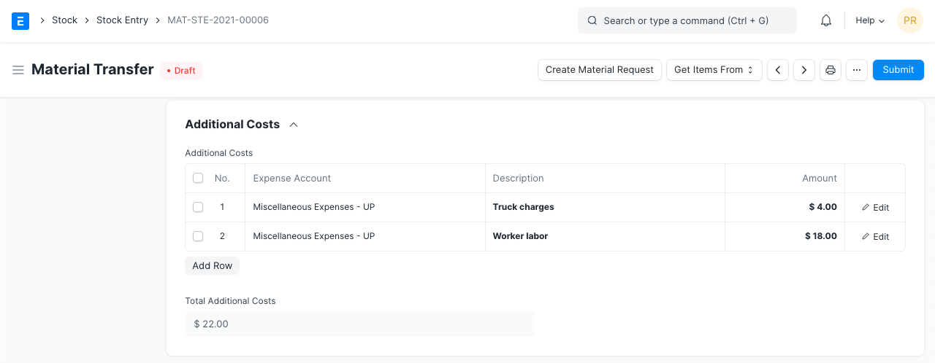
Task: Open the Get Items From dropdown
Action: tap(714, 70)
